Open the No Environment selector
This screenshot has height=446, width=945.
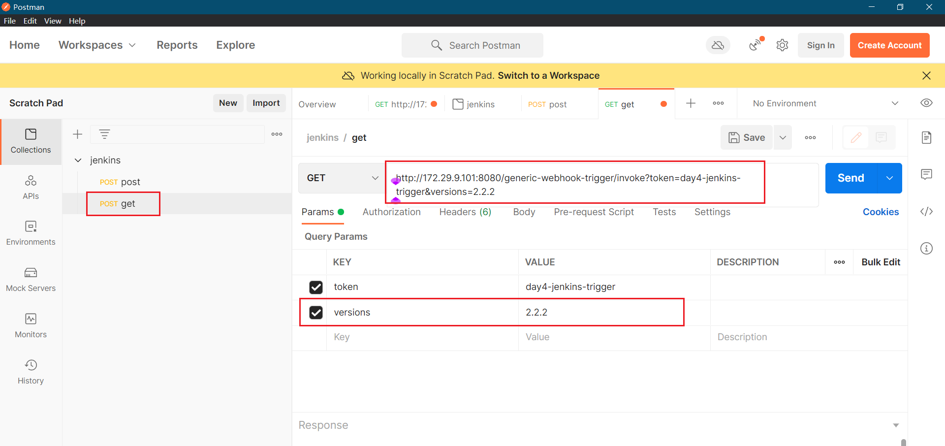tap(825, 103)
